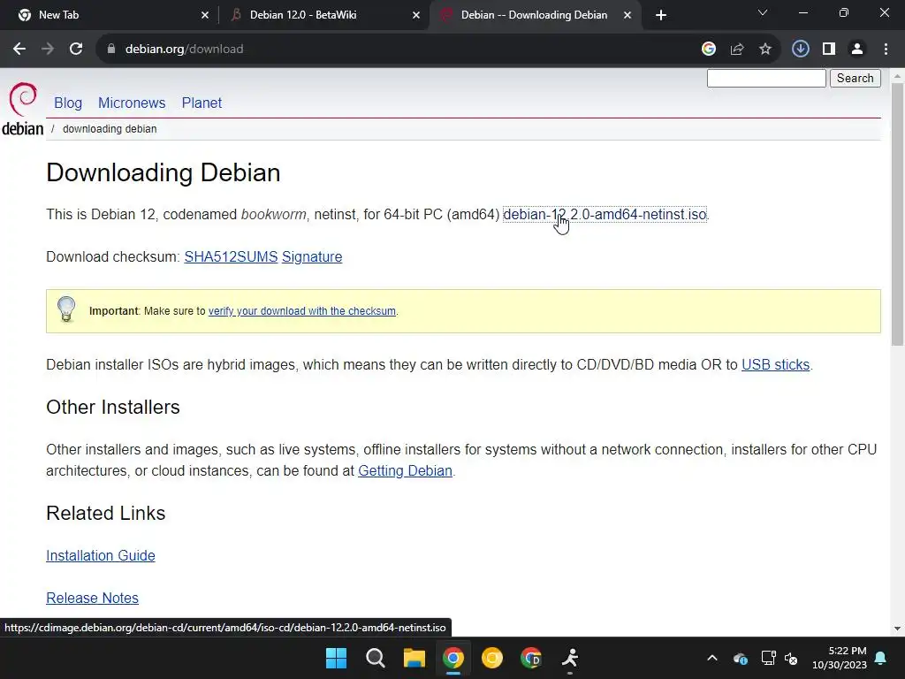Click the site search text field
Viewport: 905px width, 679px height.
pyautogui.click(x=766, y=78)
